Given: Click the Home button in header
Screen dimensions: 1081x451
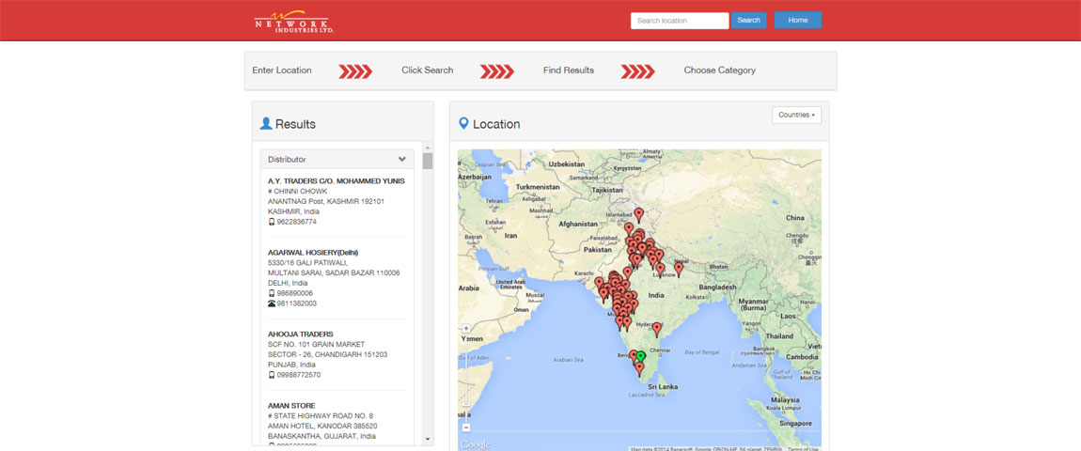Looking at the screenshot, I should (x=797, y=21).
